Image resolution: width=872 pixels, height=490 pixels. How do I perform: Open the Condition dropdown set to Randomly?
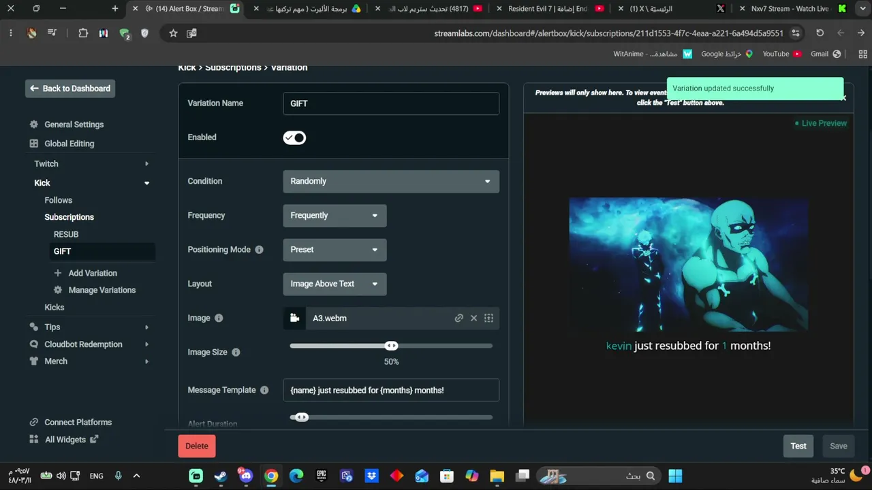391,181
